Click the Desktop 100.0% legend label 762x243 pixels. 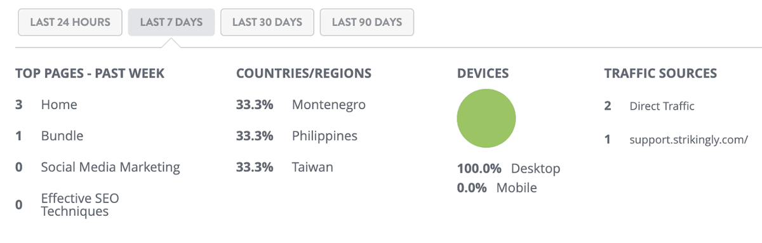tap(509, 169)
